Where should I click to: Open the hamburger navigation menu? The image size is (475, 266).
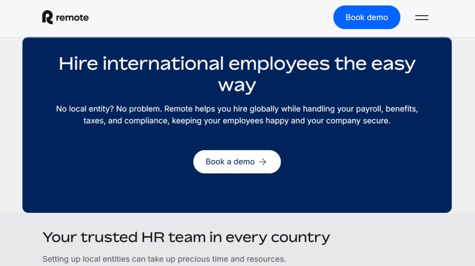422,18
